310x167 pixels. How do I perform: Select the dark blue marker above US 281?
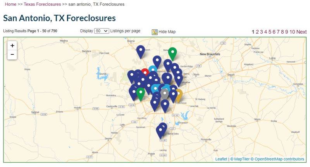pos(160,132)
